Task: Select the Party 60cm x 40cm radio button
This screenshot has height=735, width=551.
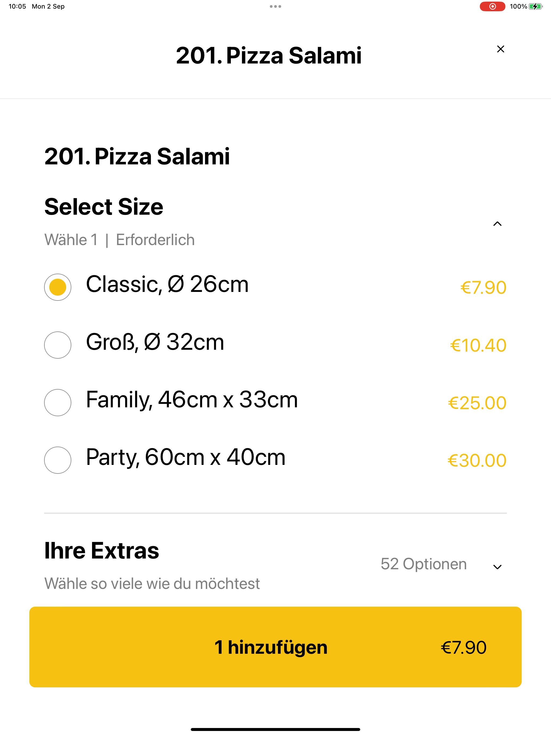Action: [x=58, y=460]
